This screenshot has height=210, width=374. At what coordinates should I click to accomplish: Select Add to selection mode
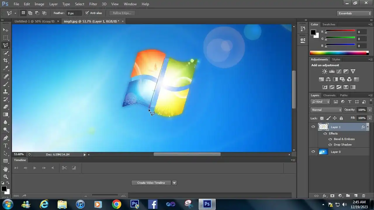pyautogui.click(x=30, y=13)
